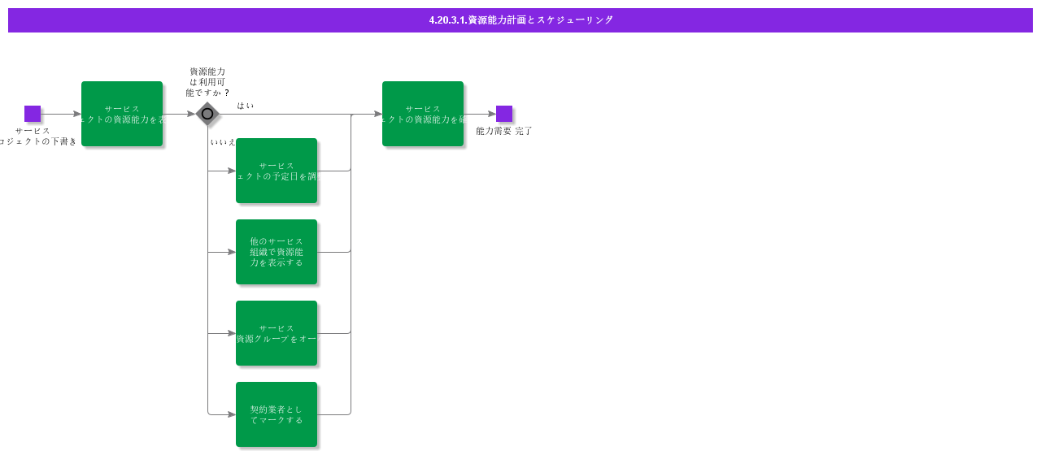Select the '契約業者としてマークする' task box
The height and width of the screenshot is (455, 1041).
click(277, 414)
